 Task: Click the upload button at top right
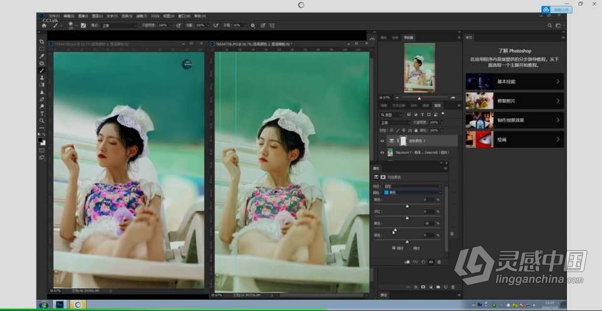click(x=557, y=9)
